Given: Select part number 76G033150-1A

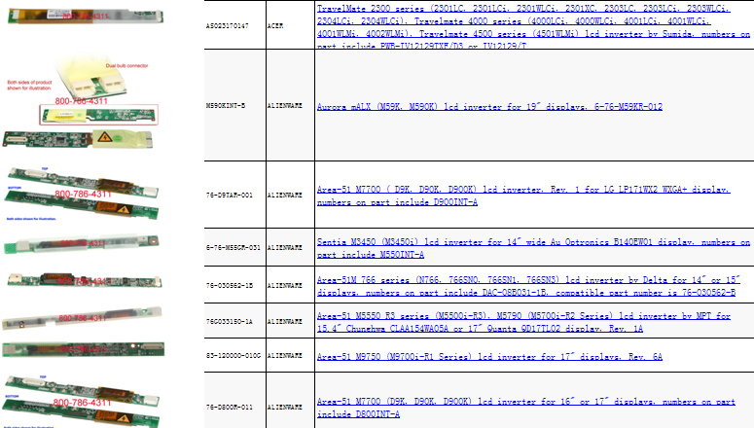Looking at the screenshot, I should click(x=230, y=321).
